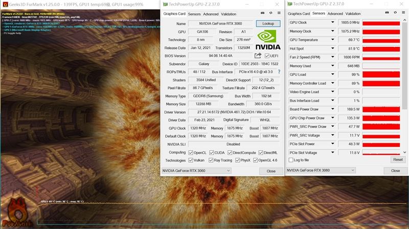Open Video Engine Load dropdown arrow
The height and width of the screenshot is (229, 409).
[x=333, y=92]
